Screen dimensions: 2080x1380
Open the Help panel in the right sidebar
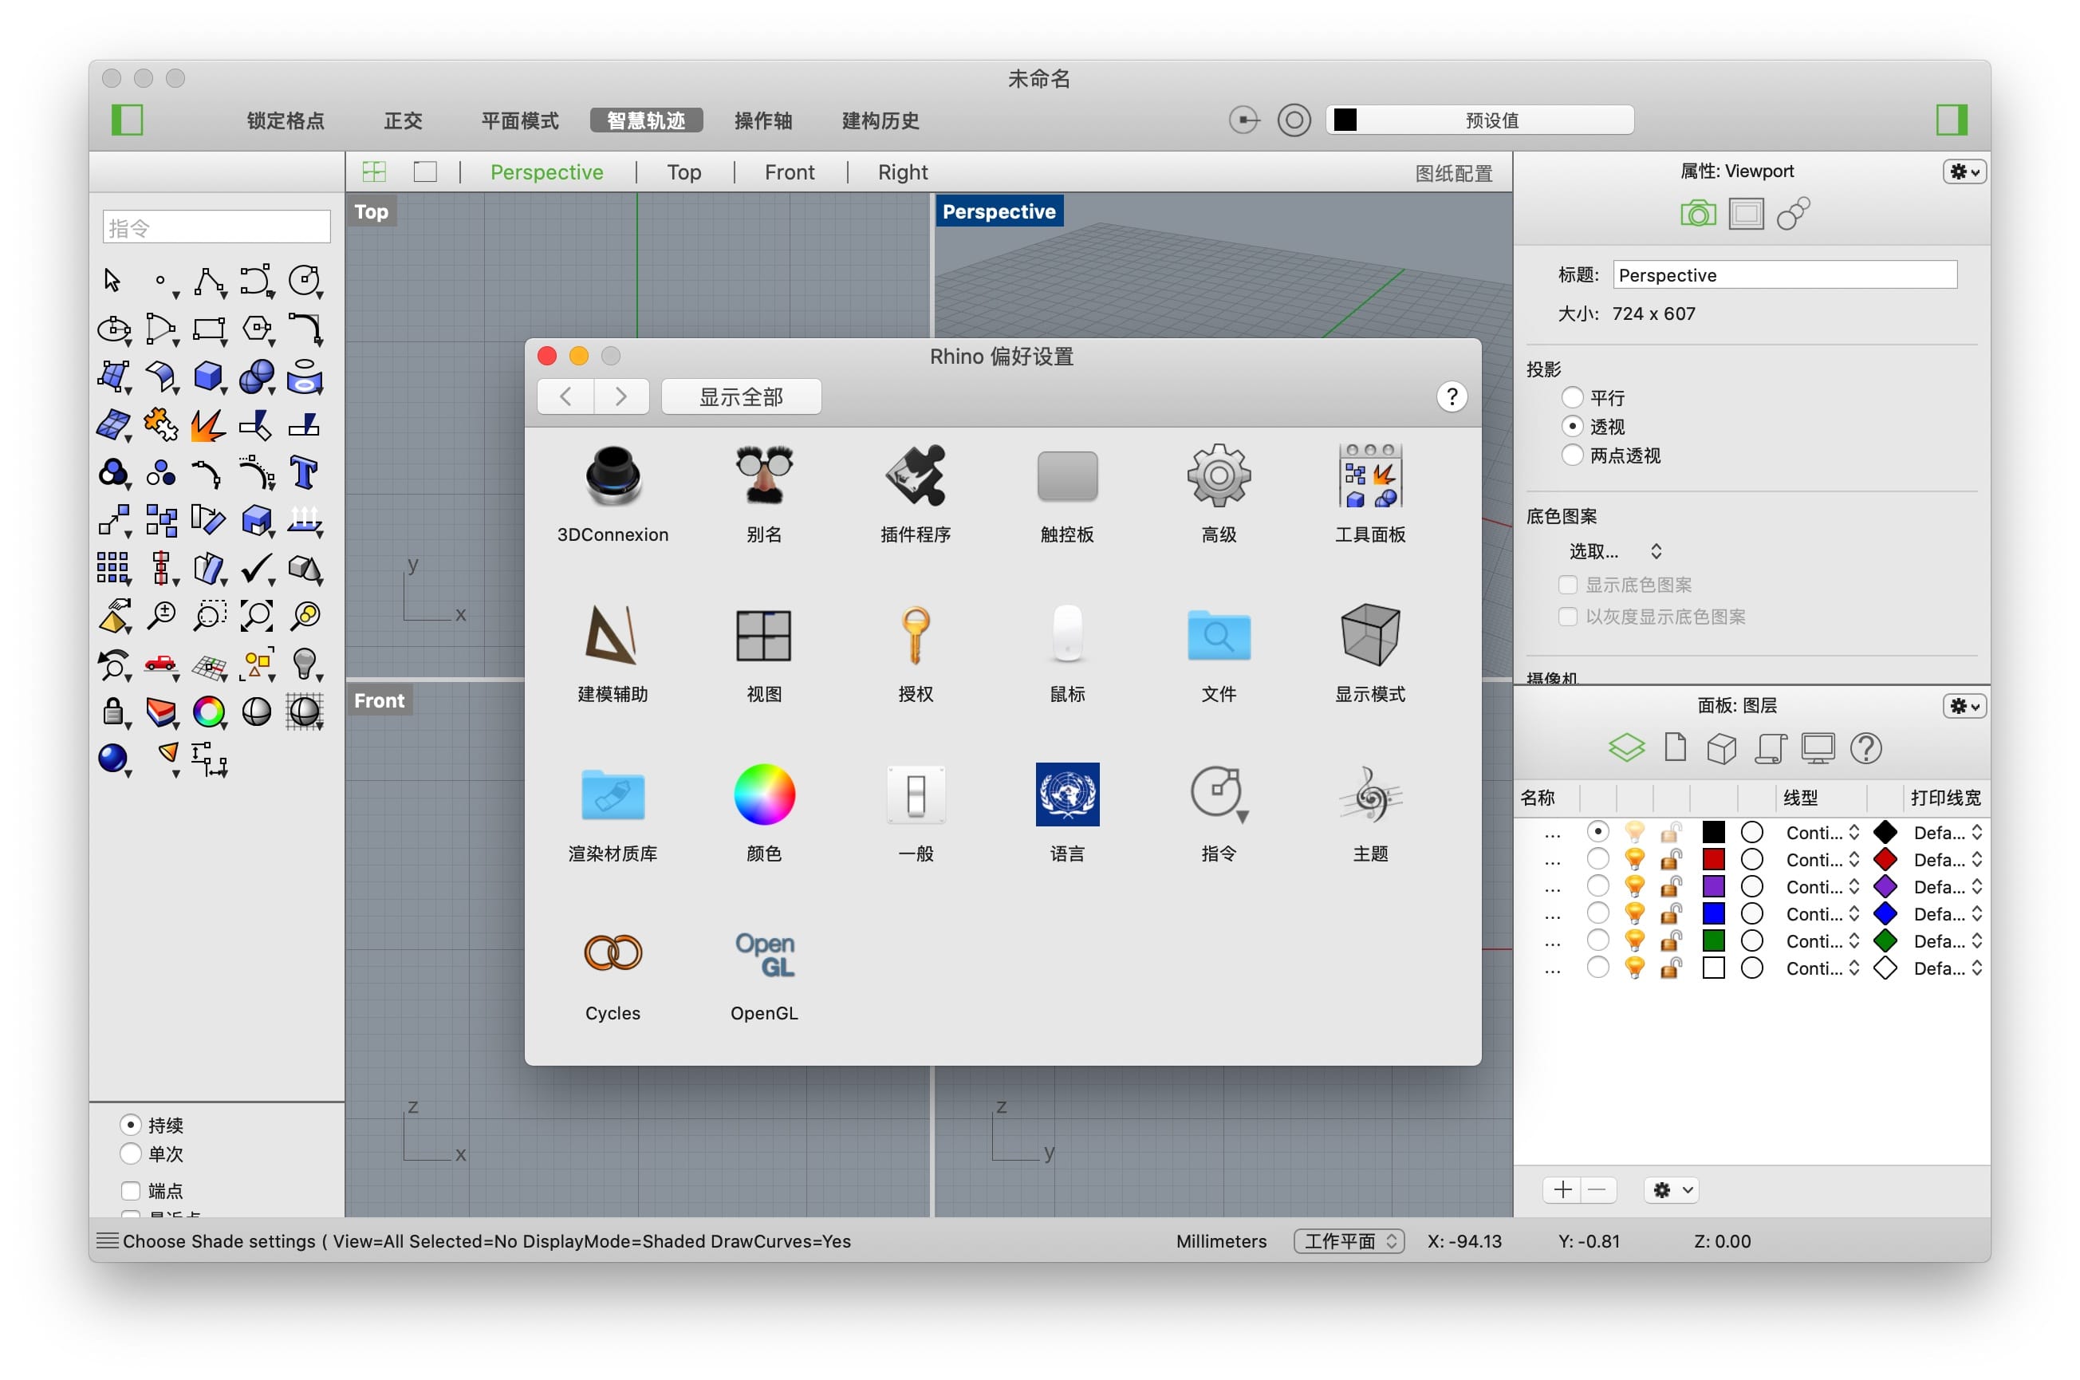coord(1867,748)
